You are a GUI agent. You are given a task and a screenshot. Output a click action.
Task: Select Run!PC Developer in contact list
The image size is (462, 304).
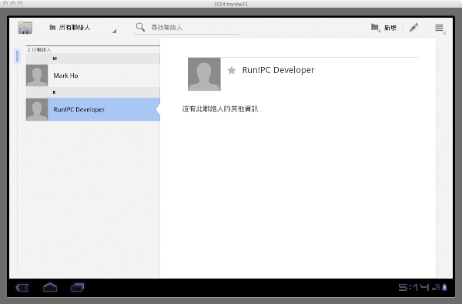coord(93,109)
